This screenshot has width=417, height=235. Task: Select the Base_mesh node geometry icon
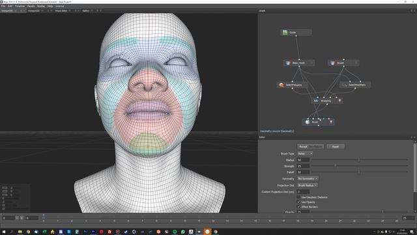coord(288,63)
